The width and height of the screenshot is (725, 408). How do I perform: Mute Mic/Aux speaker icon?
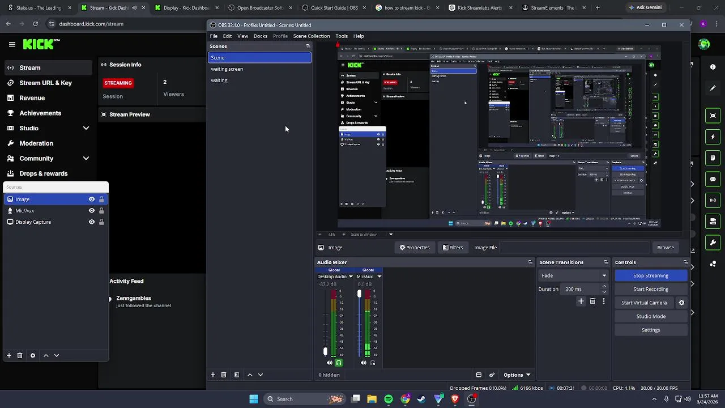click(x=364, y=363)
